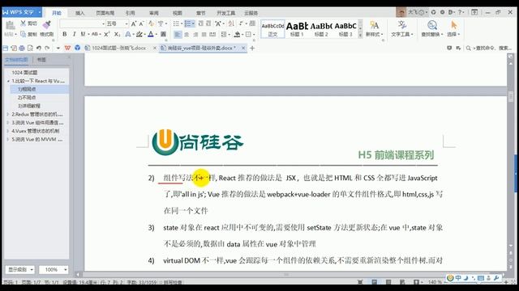519x291 pixels.
Task: Open the 查找替换 tool
Action: [x=432, y=29]
